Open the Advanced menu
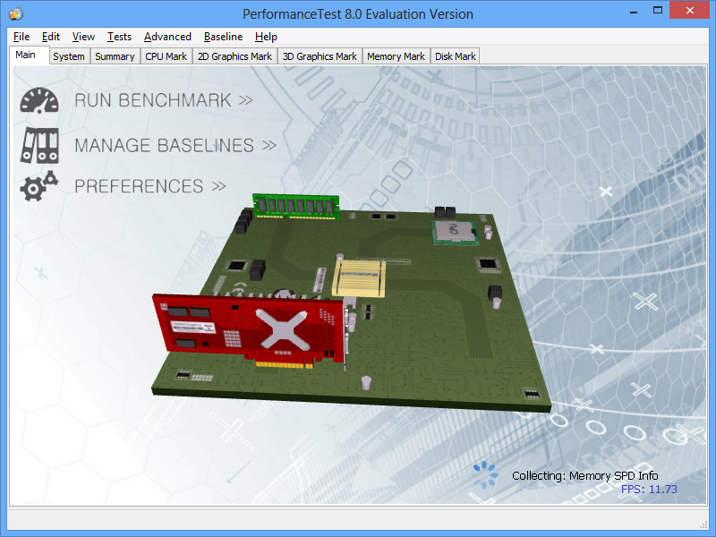Image resolution: width=716 pixels, height=537 pixels. [167, 37]
